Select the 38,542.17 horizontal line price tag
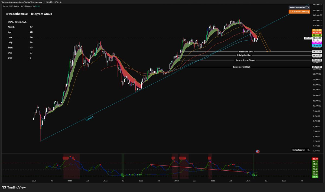325x192 pixels. coord(317,60)
